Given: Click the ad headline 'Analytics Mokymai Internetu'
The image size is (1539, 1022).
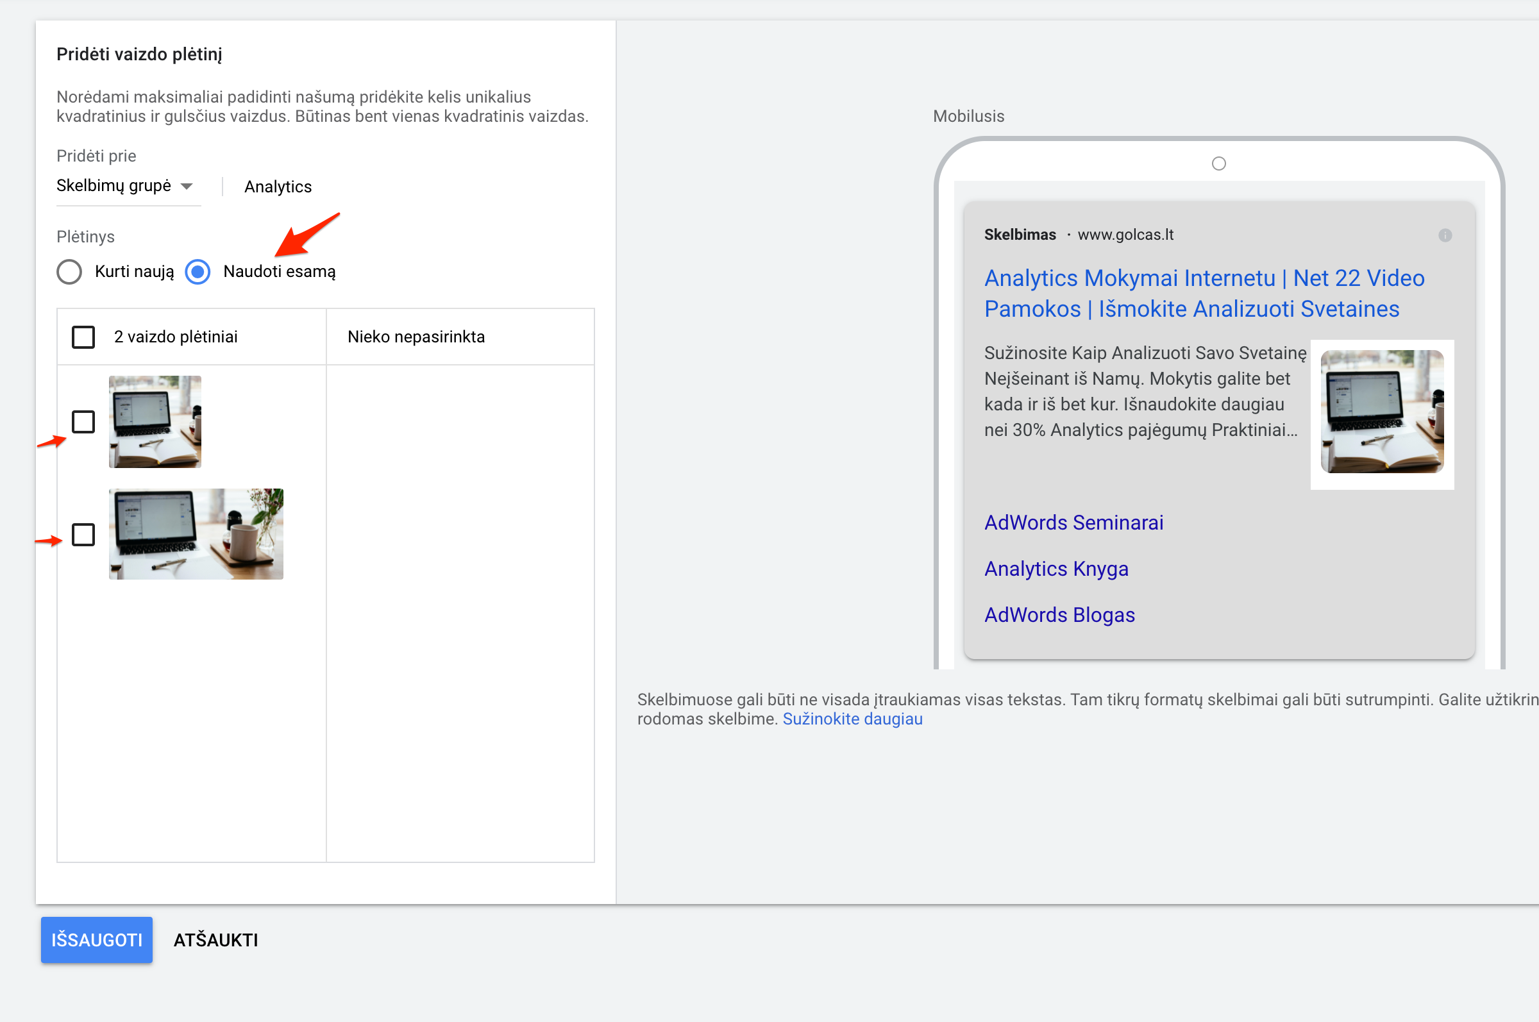Looking at the screenshot, I should [1204, 293].
